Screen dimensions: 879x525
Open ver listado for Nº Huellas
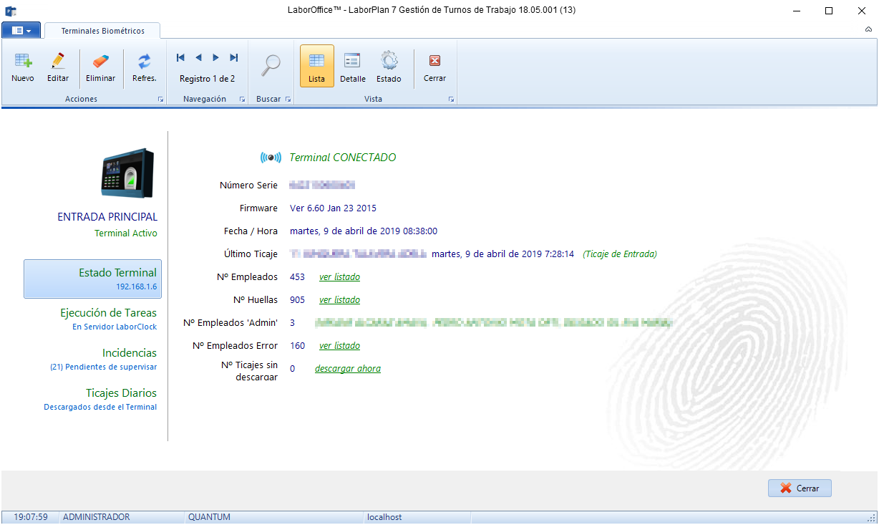(x=339, y=300)
